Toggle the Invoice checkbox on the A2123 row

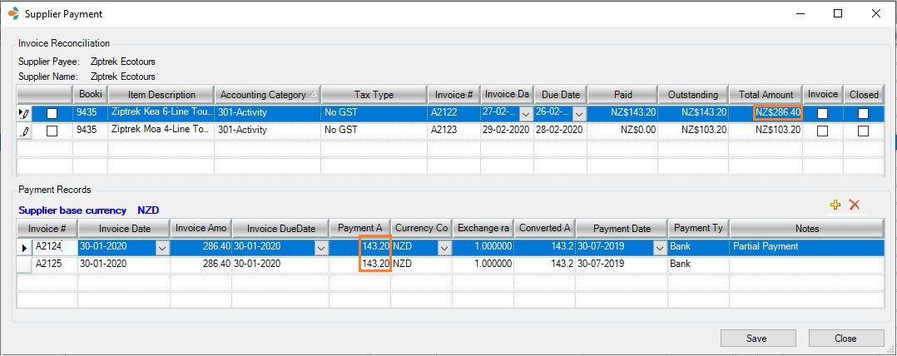pyautogui.click(x=823, y=131)
